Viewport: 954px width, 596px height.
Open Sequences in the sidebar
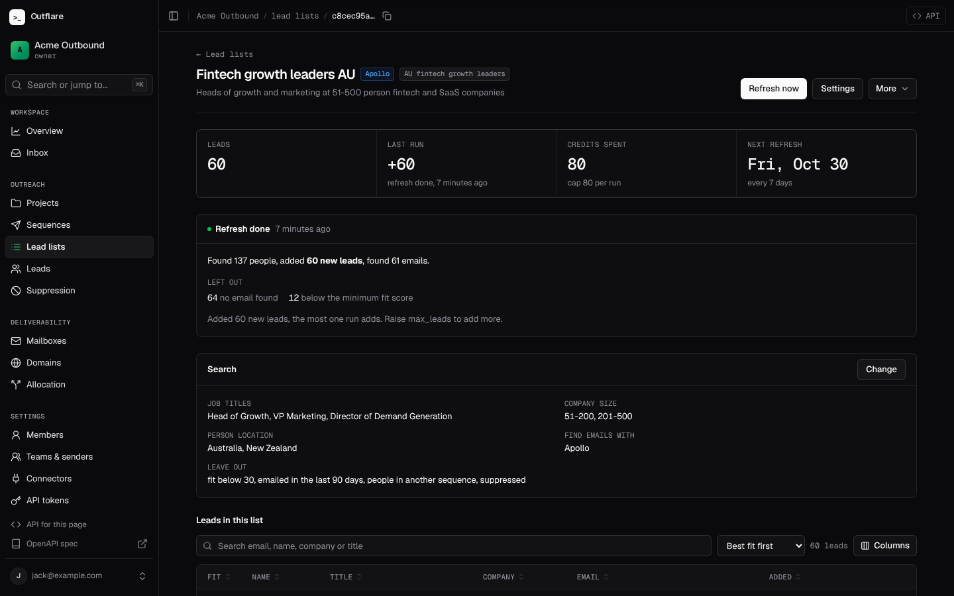point(79,225)
